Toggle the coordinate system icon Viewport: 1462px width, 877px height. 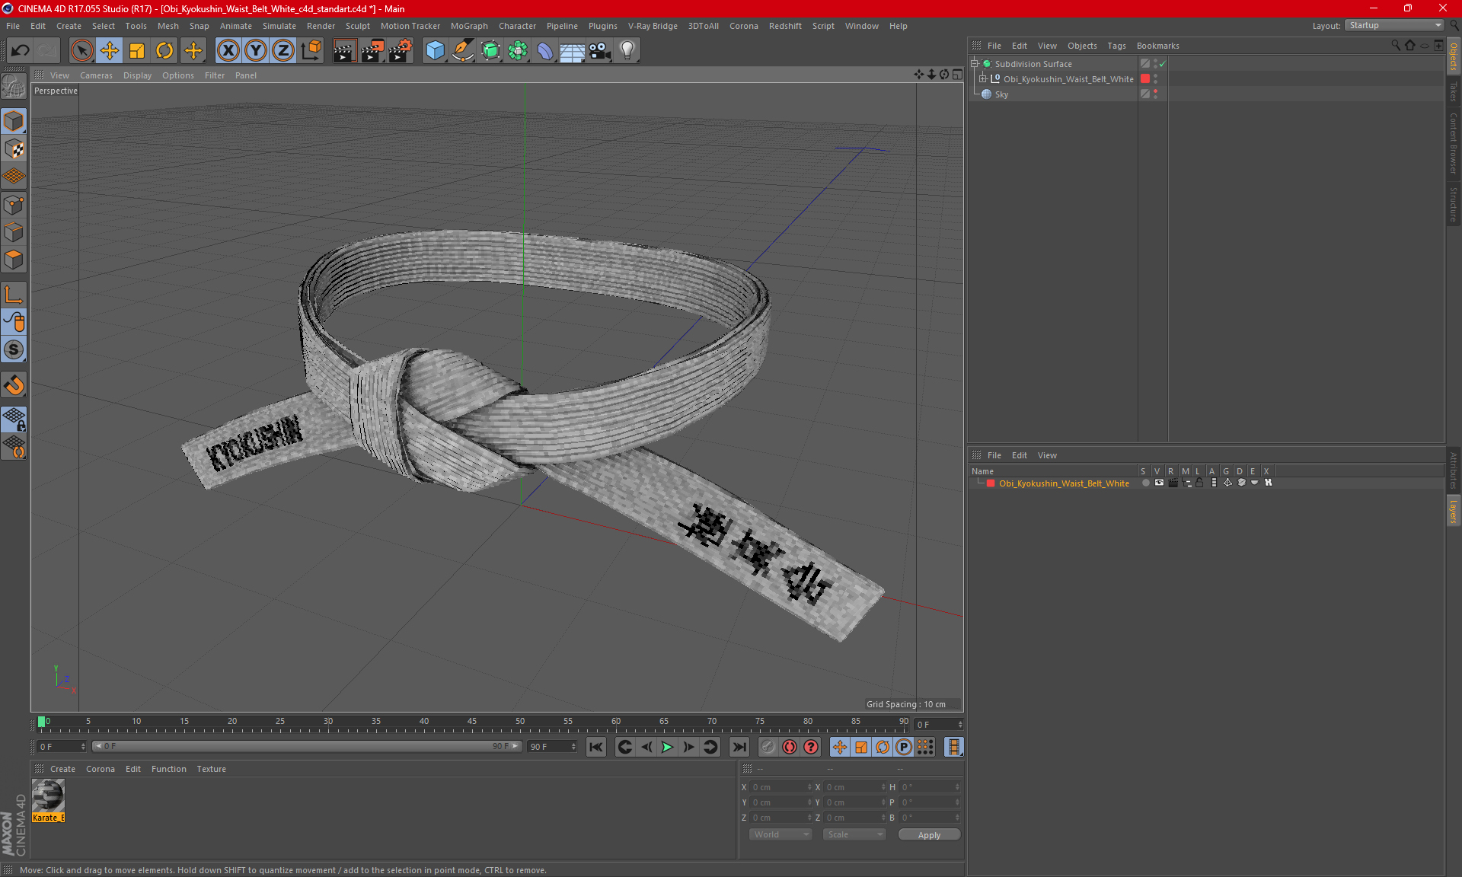click(x=311, y=51)
